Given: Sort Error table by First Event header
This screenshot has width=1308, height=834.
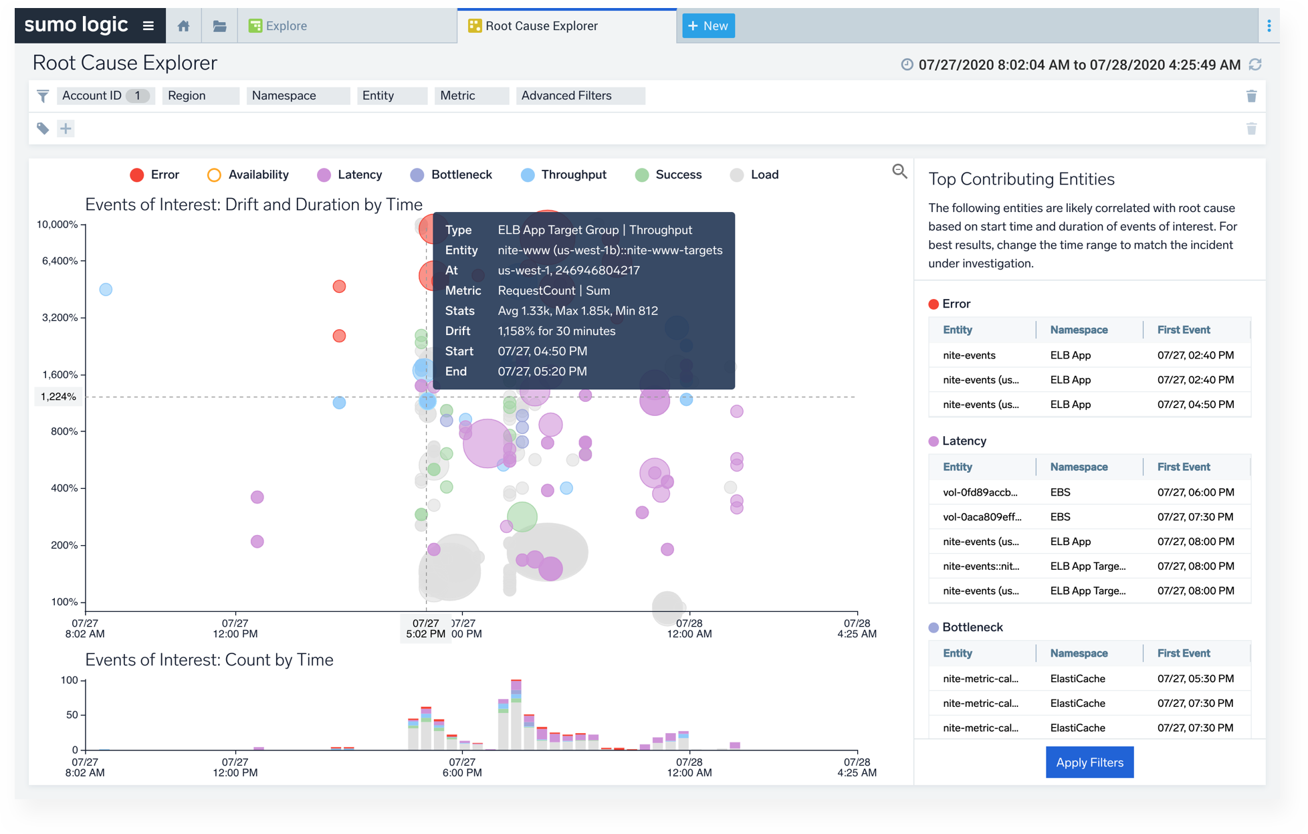Looking at the screenshot, I should click(1184, 330).
